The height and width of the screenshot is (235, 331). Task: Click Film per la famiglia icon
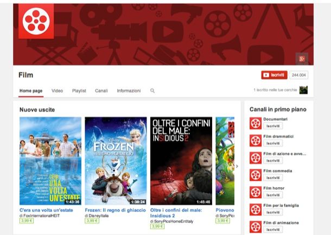(x=256, y=210)
